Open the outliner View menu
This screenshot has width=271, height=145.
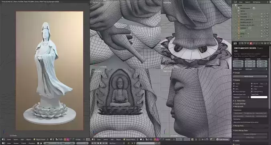(x=241, y=2)
